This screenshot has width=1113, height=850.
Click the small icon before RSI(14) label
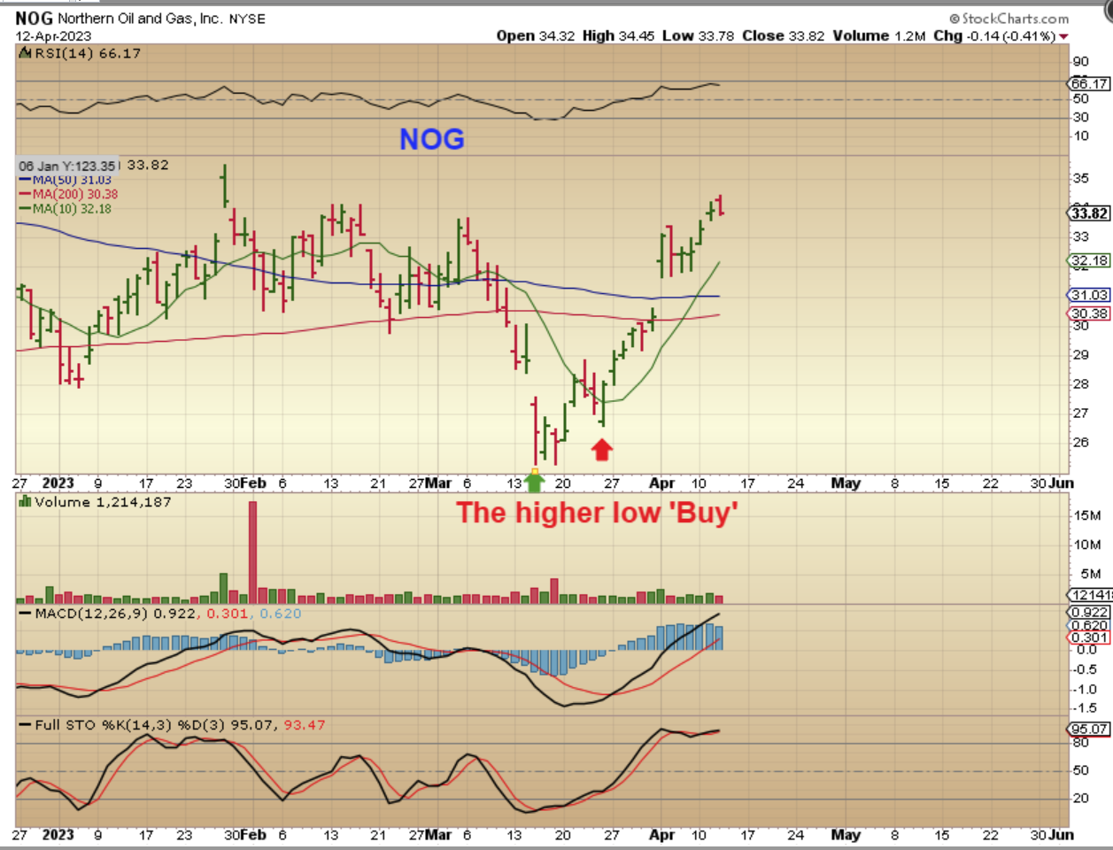click(x=26, y=53)
